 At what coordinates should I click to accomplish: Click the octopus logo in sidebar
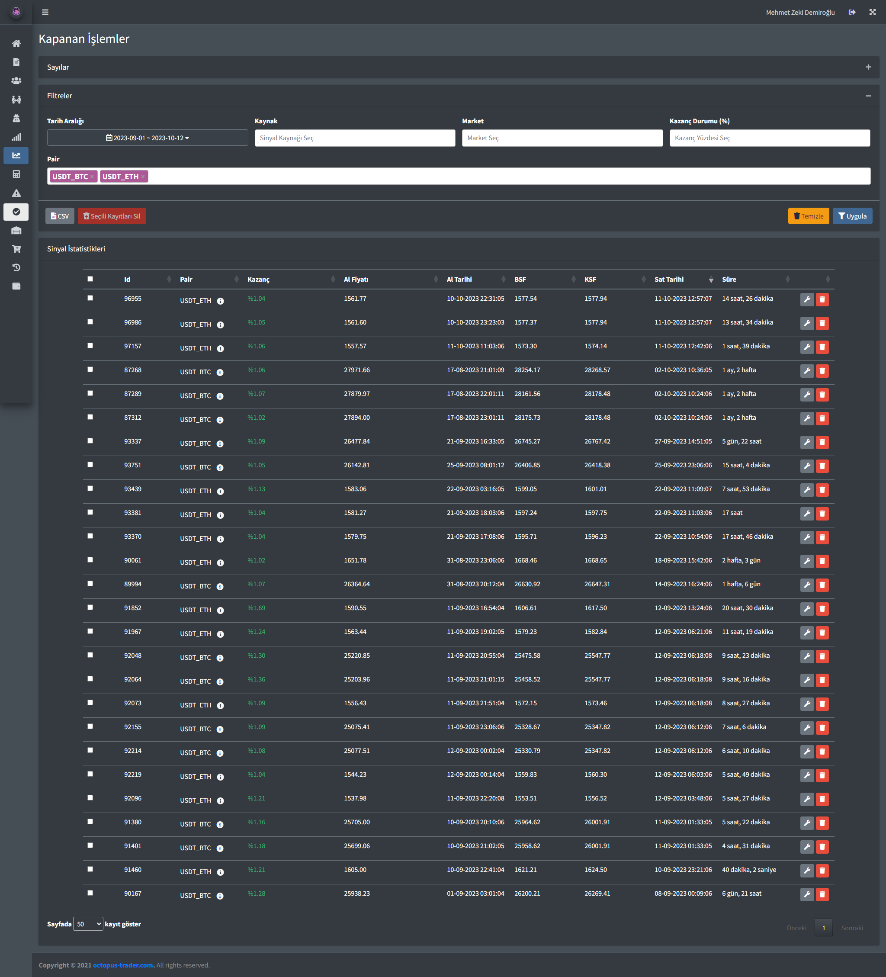click(16, 12)
